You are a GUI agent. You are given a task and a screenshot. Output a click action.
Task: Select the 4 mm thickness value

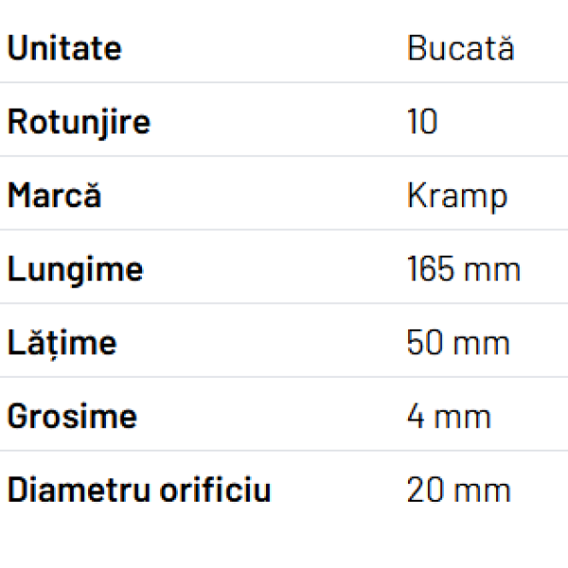pyautogui.click(x=449, y=417)
